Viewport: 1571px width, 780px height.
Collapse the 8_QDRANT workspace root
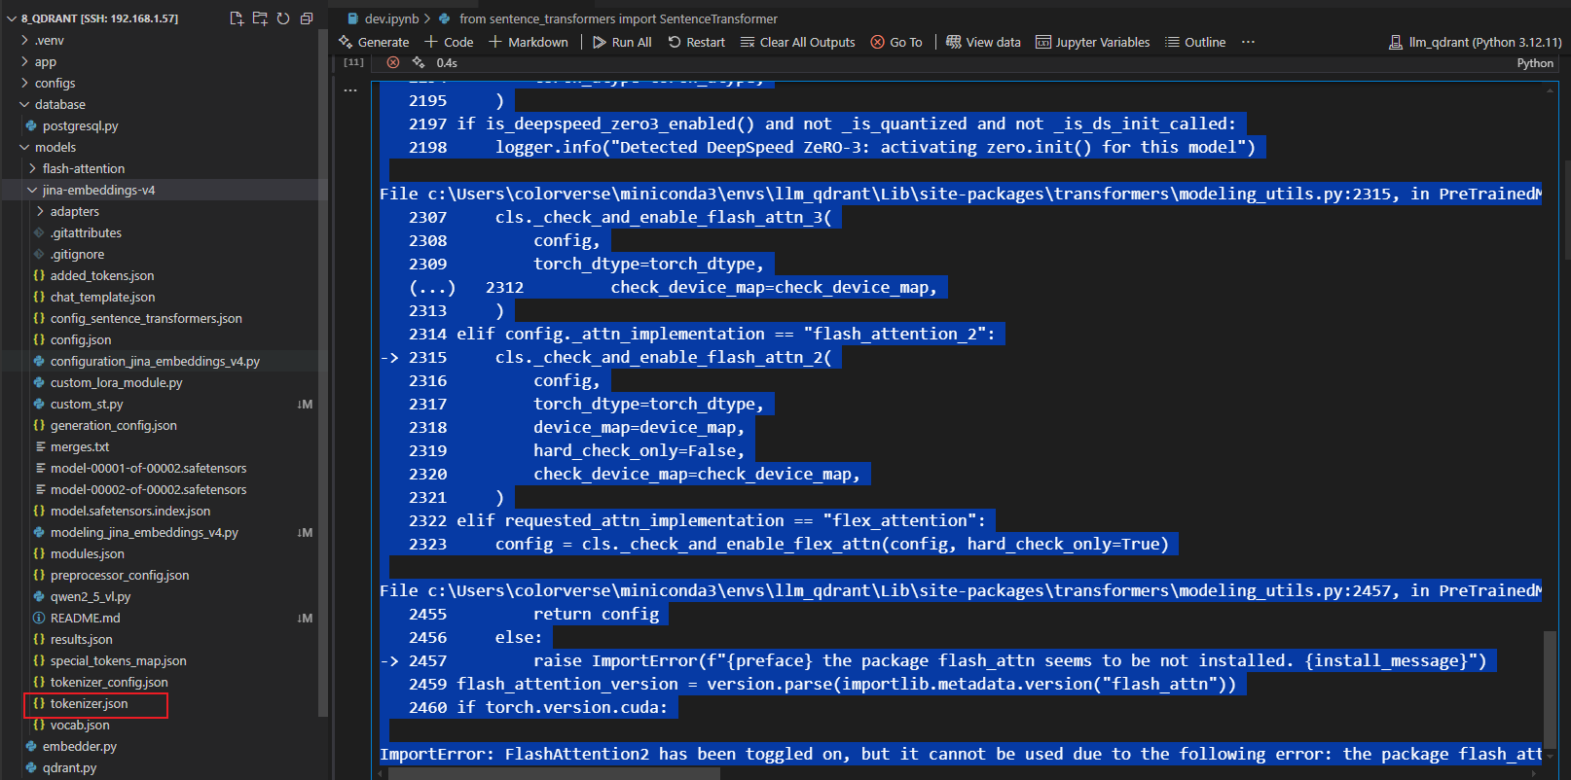(12, 18)
